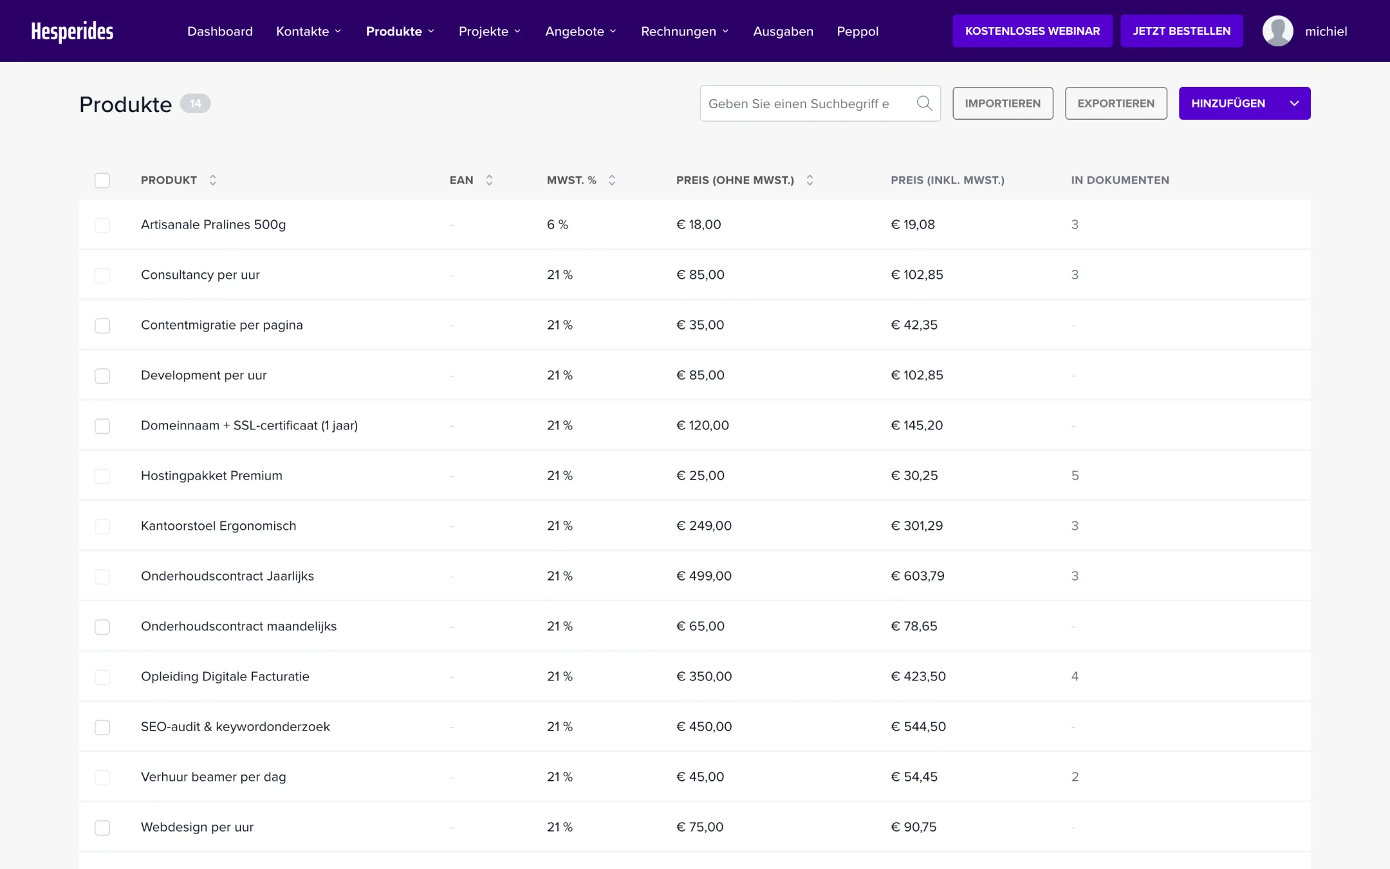
Task: Select the Contentmigratie per pagina checkbox
Action: pos(102,325)
